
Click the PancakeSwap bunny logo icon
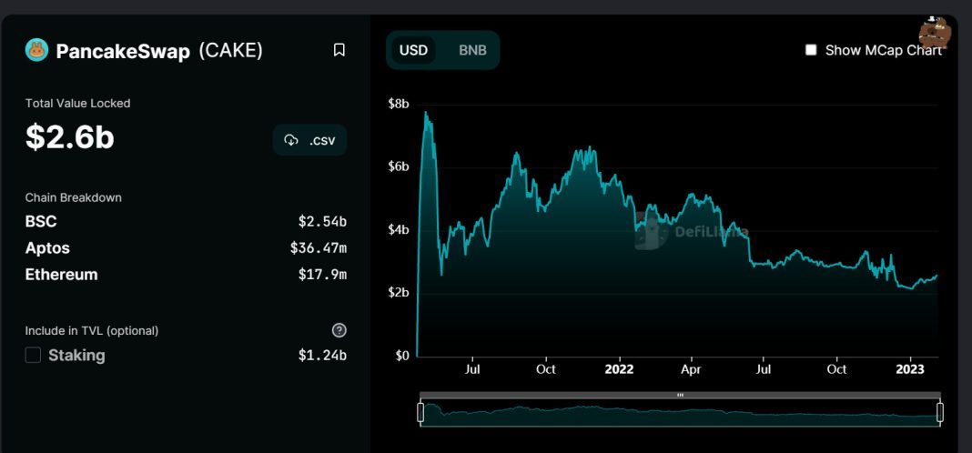(37, 50)
